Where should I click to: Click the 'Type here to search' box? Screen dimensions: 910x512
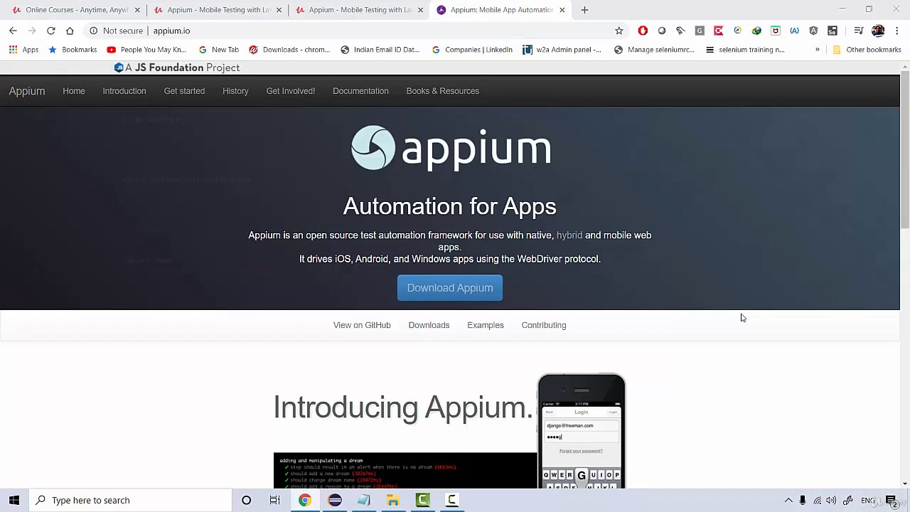[131, 500]
